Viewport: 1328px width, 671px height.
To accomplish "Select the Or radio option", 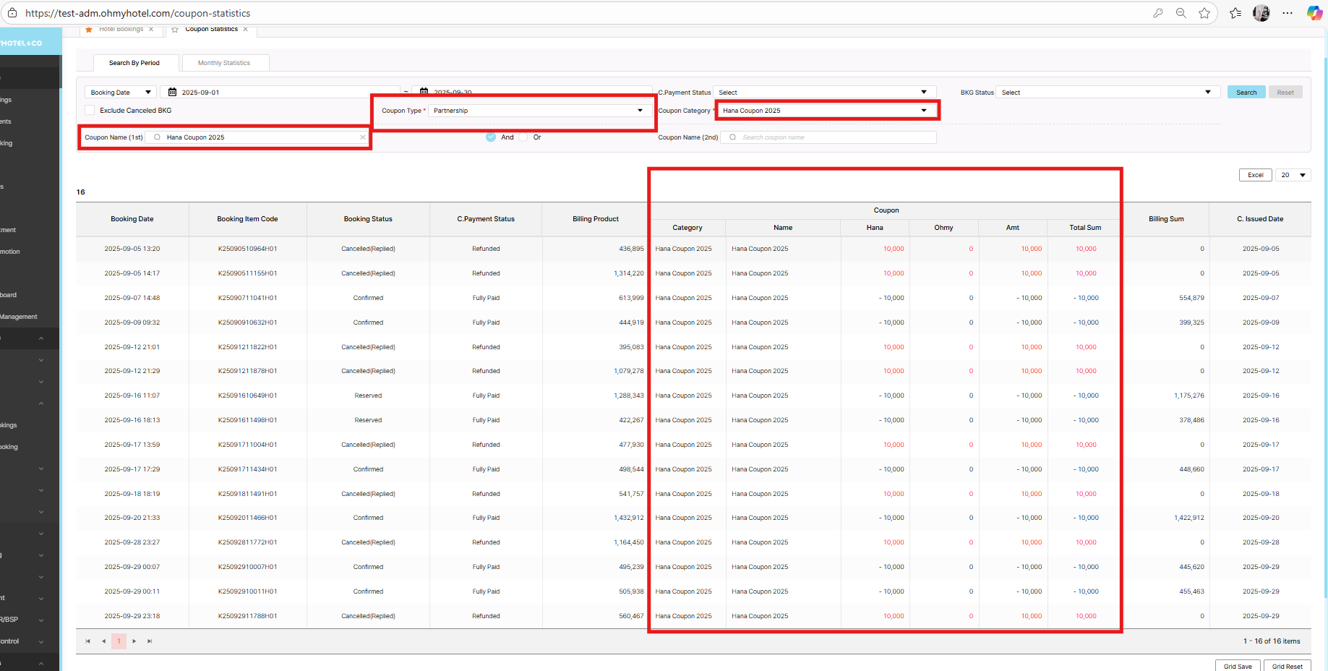I will (x=523, y=137).
